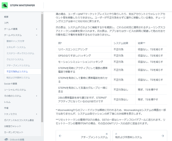This screenshot has width=172, height=141.
Task: Click the sidebar vertical scrollbar
Action: click(x=42, y=68)
